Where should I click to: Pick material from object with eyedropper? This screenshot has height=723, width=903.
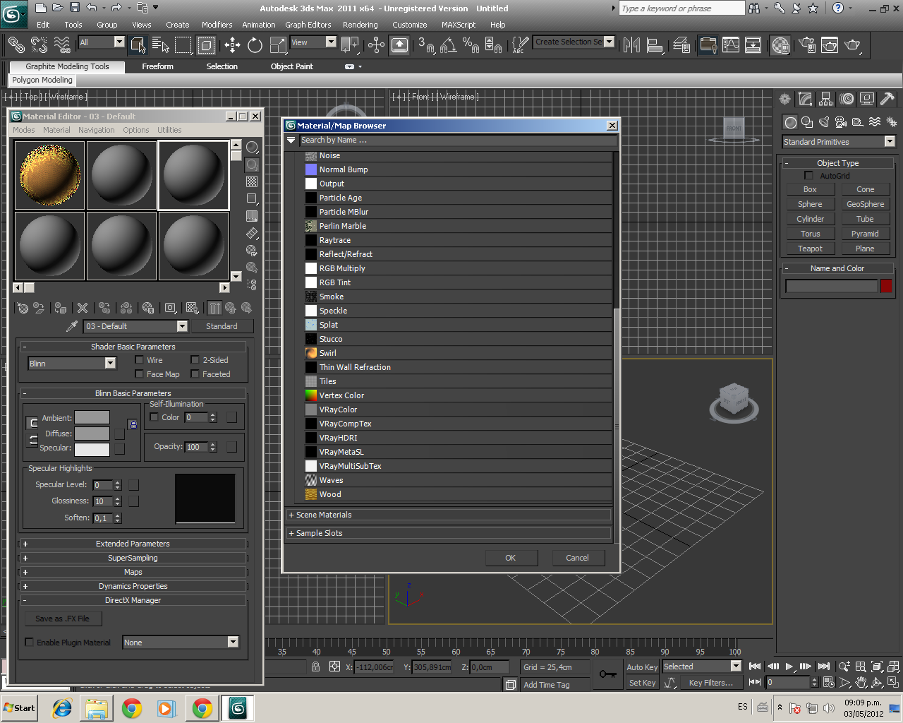coord(71,326)
